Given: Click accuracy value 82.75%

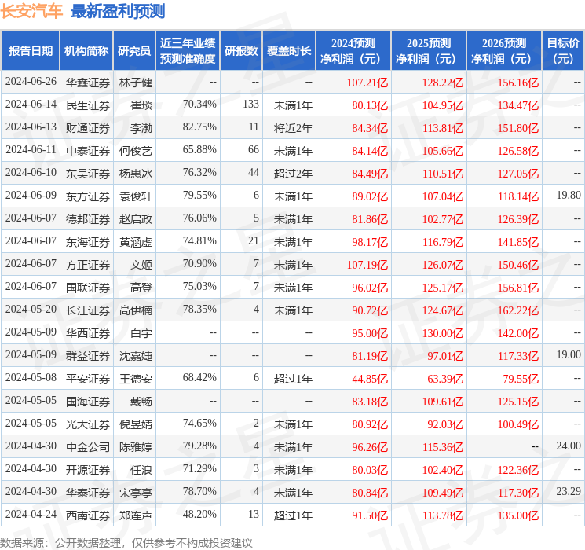Looking at the screenshot, I should (199, 126).
